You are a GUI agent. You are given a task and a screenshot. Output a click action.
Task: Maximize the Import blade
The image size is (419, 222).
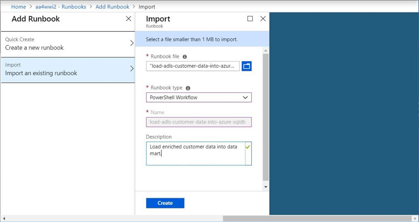tap(250, 19)
